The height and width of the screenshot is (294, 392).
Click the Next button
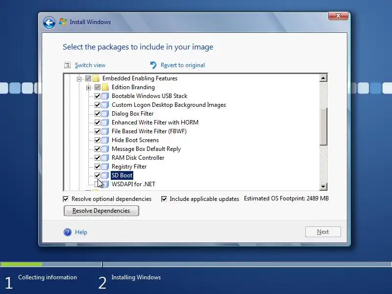click(323, 232)
